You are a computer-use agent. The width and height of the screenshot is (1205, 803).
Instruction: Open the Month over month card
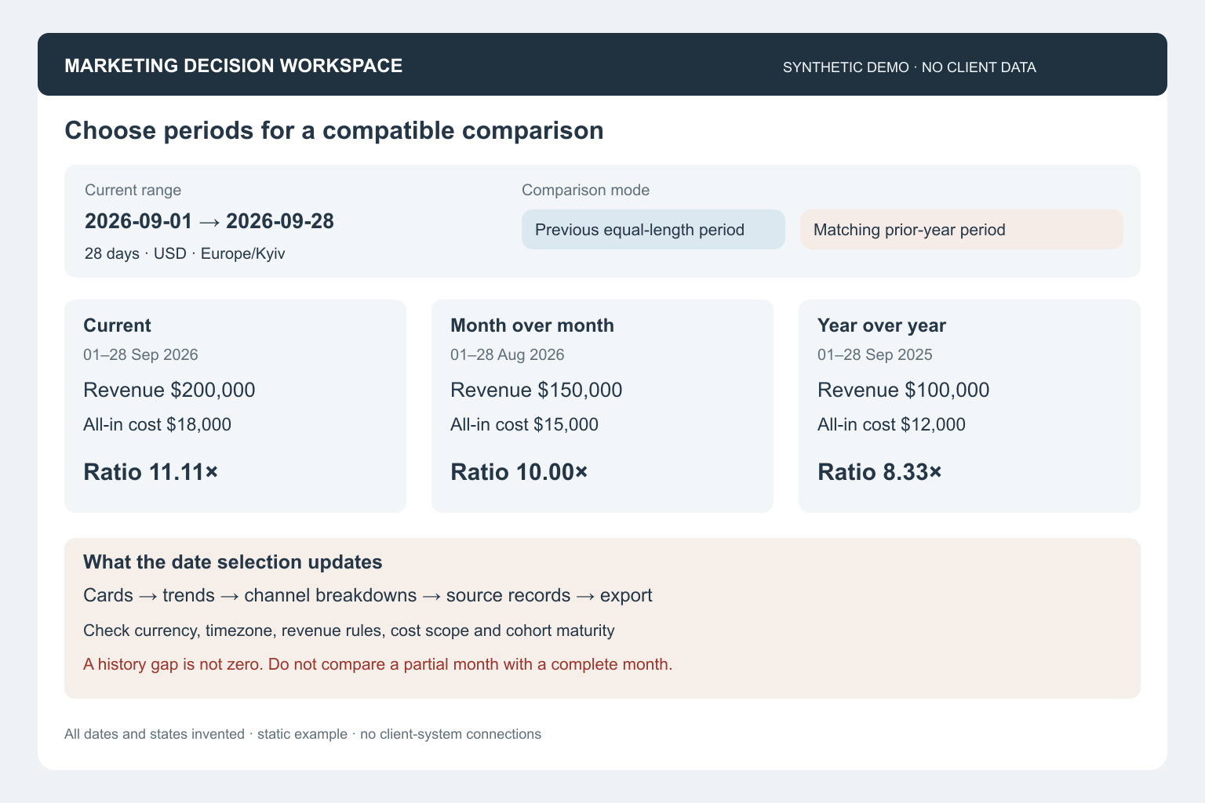point(602,406)
